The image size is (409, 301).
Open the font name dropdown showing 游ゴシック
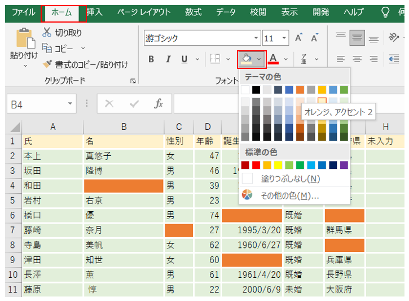point(256,38)
